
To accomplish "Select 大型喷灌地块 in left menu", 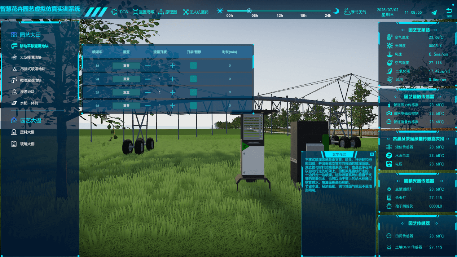I will tap(33, 58).
